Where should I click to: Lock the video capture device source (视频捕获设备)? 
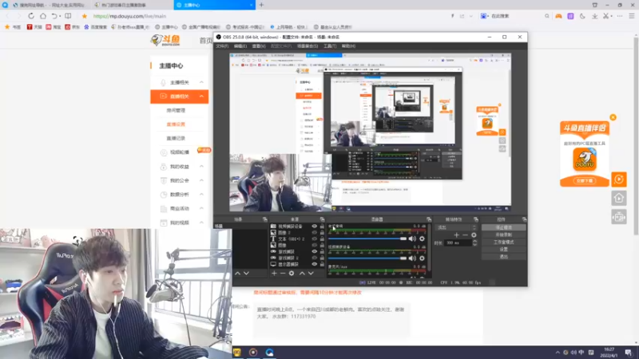pyautogui.click(x=322, y=227)
